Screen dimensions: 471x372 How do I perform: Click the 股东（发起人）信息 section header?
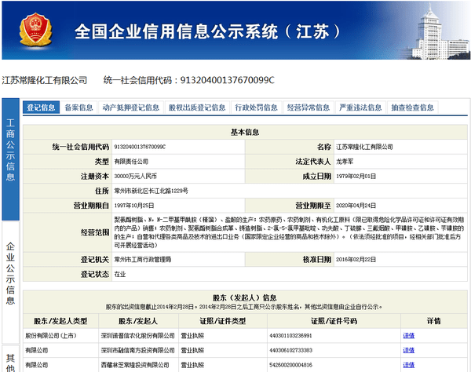245,298
